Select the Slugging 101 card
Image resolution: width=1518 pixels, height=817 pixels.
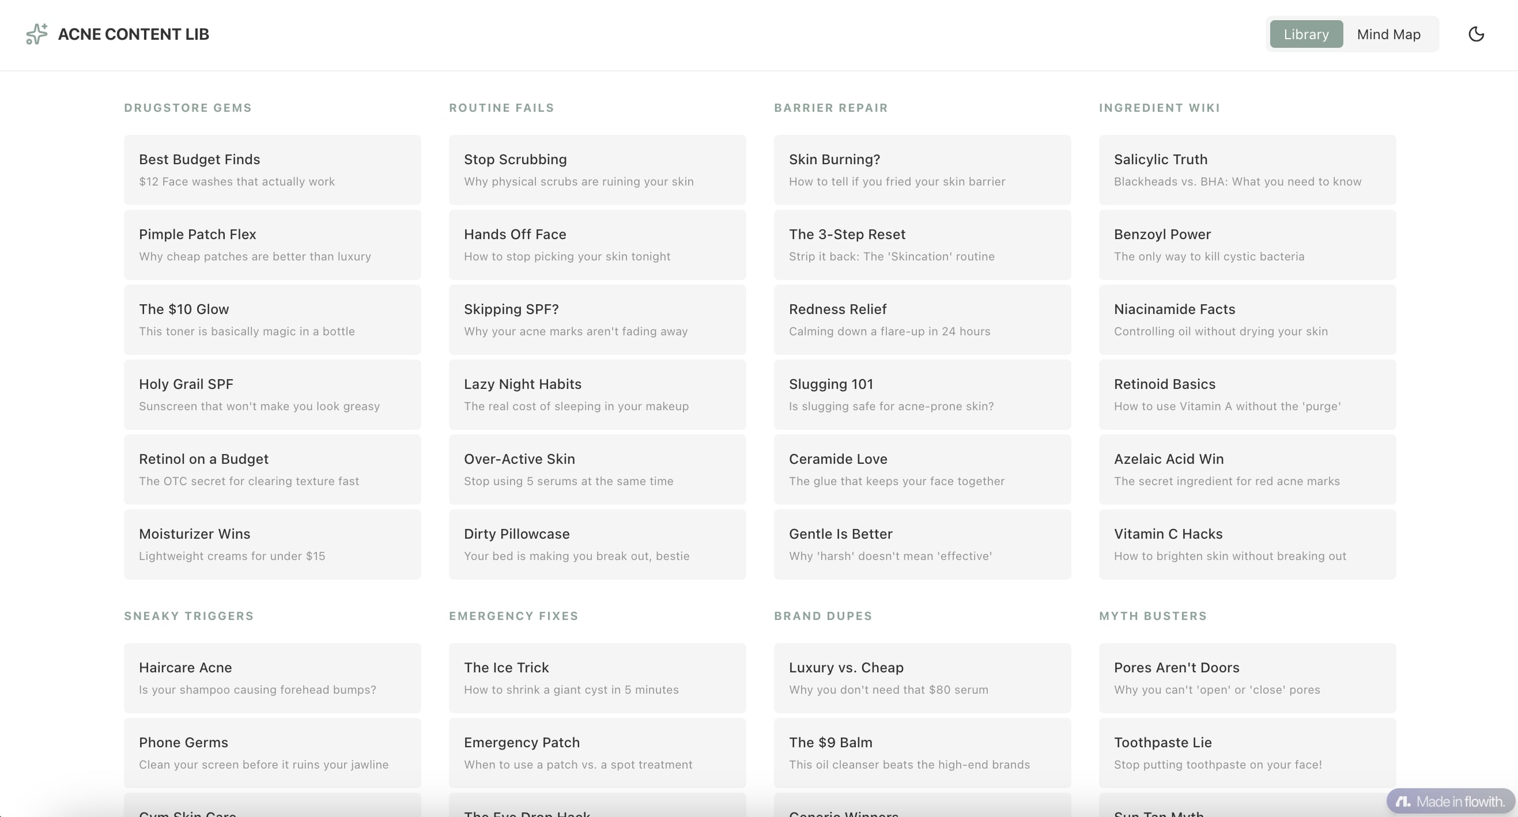click(x=922, y=395)
